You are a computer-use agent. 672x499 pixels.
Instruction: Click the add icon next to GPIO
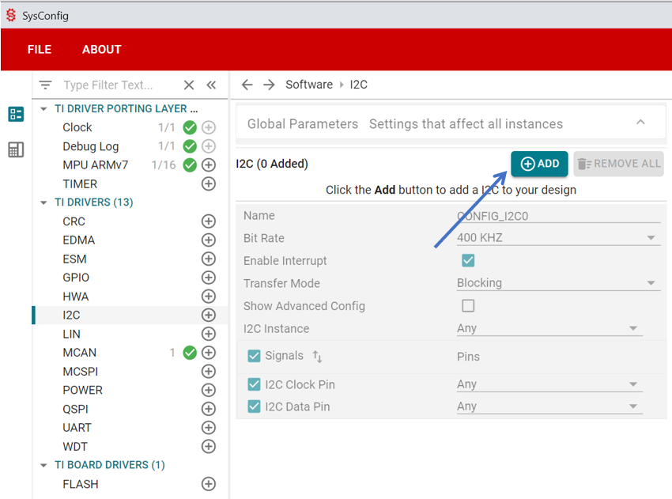(209, 278)
